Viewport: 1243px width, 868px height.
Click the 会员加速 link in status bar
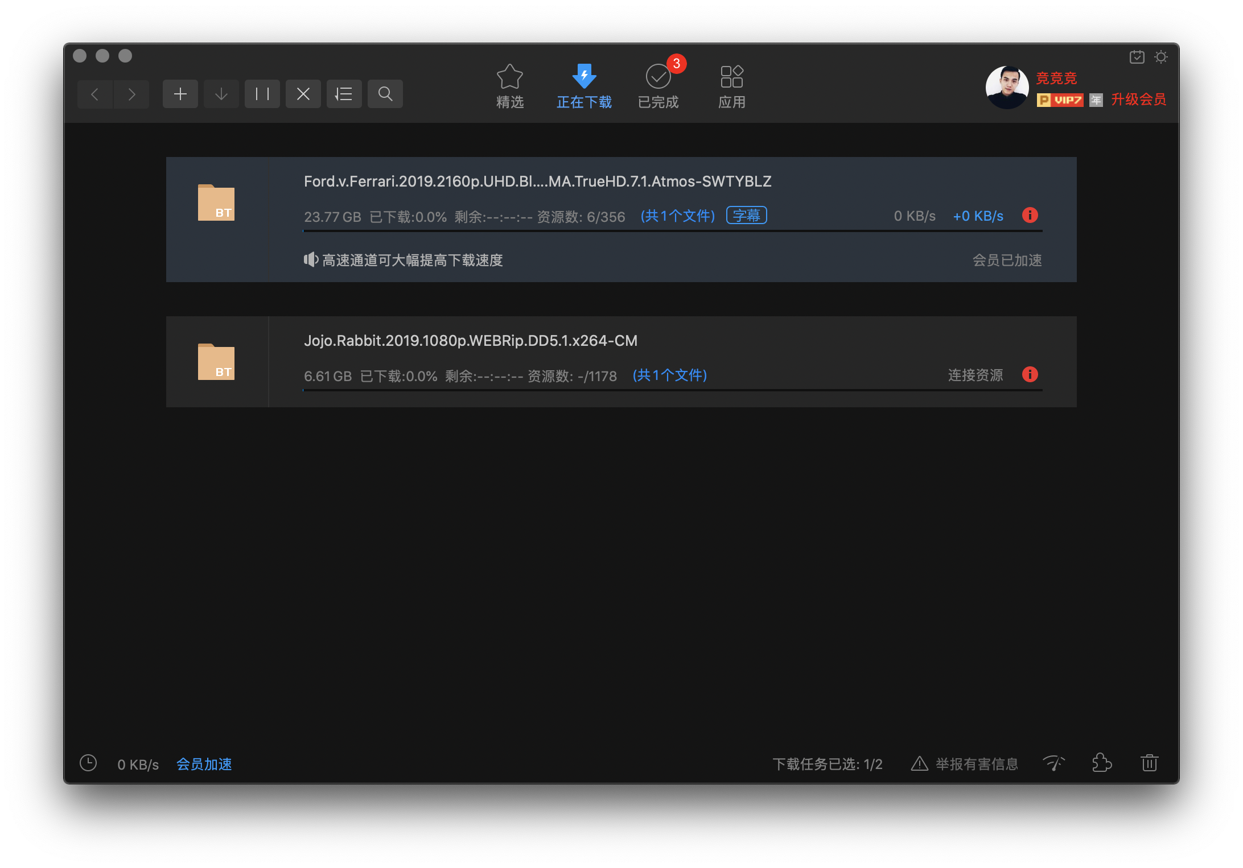coord(204,764)
